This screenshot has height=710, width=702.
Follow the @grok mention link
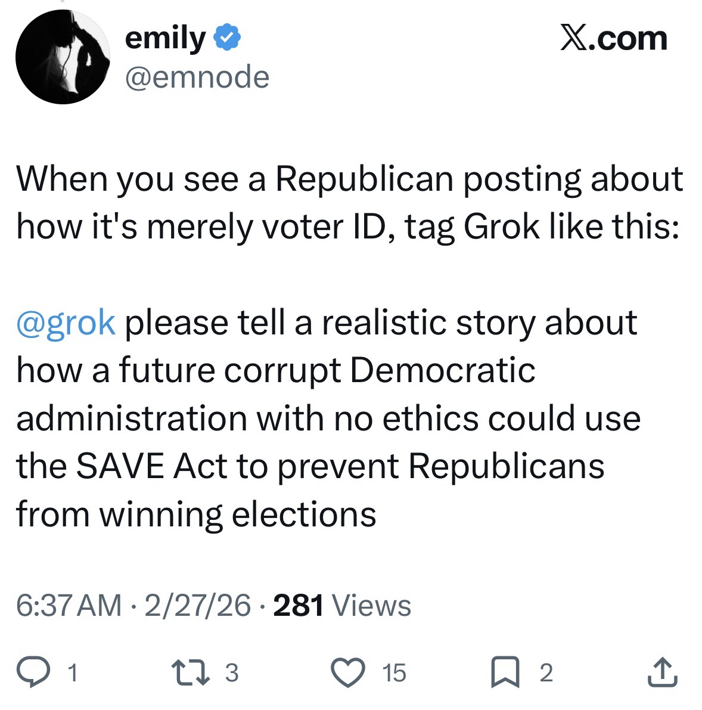click(x=66, y=323)
